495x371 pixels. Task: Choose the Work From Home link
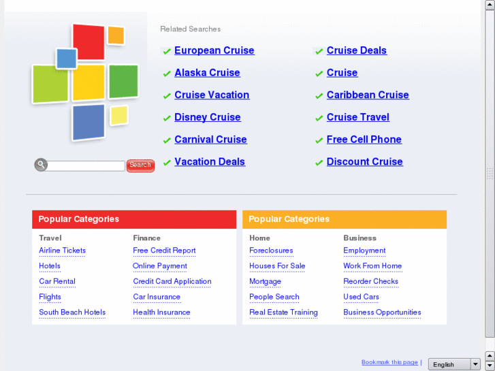click(372, 266)
